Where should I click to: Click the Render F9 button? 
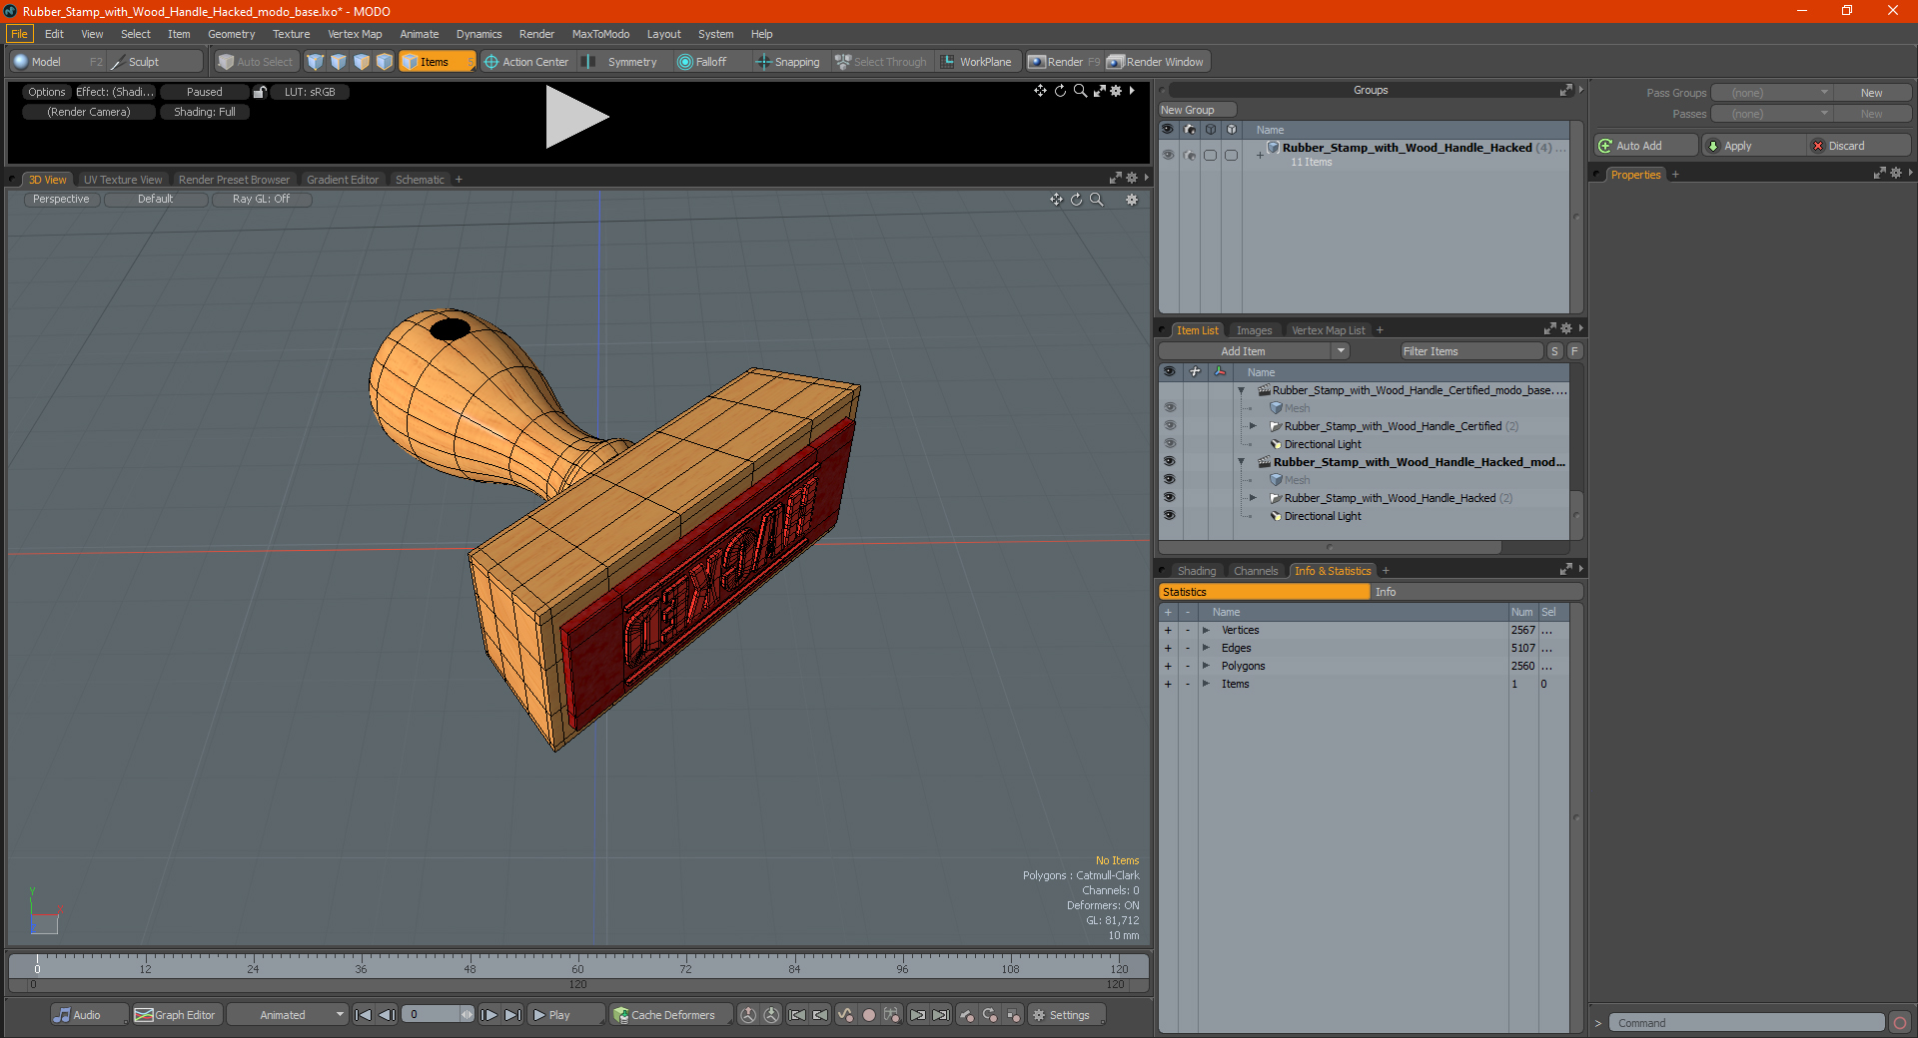pos(1064,62)
